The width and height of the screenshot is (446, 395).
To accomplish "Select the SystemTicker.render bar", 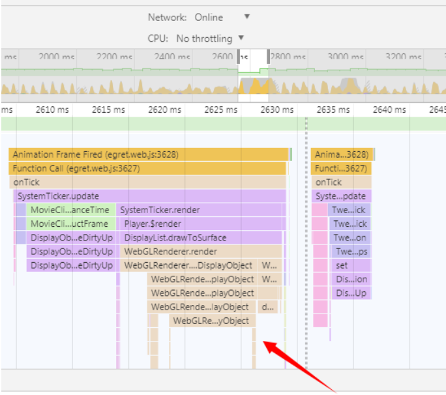I will pyautogui.click(x=199, y=210).
